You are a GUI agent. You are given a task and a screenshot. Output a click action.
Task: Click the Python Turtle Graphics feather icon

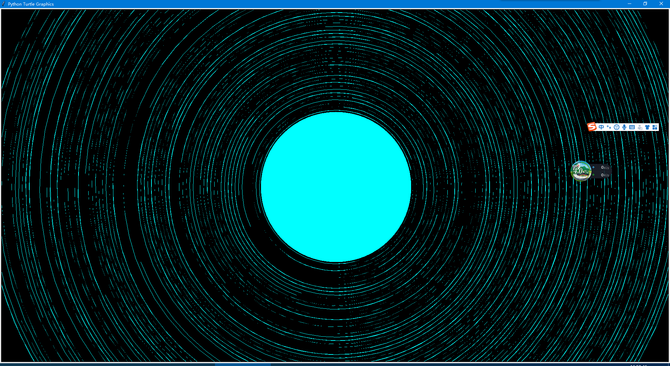click(x=3, y=4)
